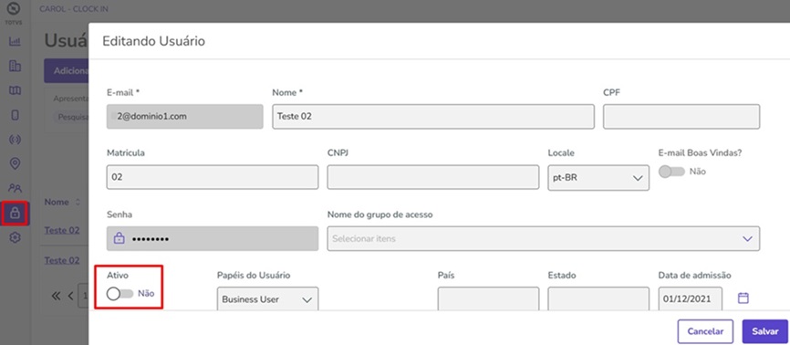
Task: Click the Salvar button
Action: [764, 331]
